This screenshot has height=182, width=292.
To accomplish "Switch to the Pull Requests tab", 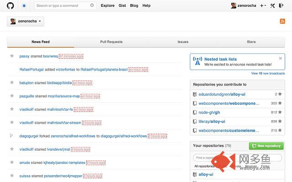I will coord(111,42).
